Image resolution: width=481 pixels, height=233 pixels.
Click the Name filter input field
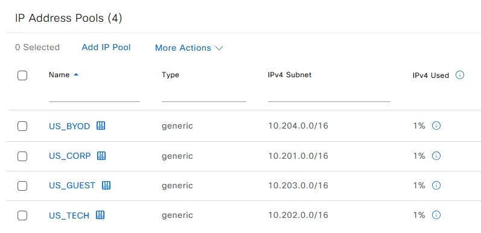95,95
